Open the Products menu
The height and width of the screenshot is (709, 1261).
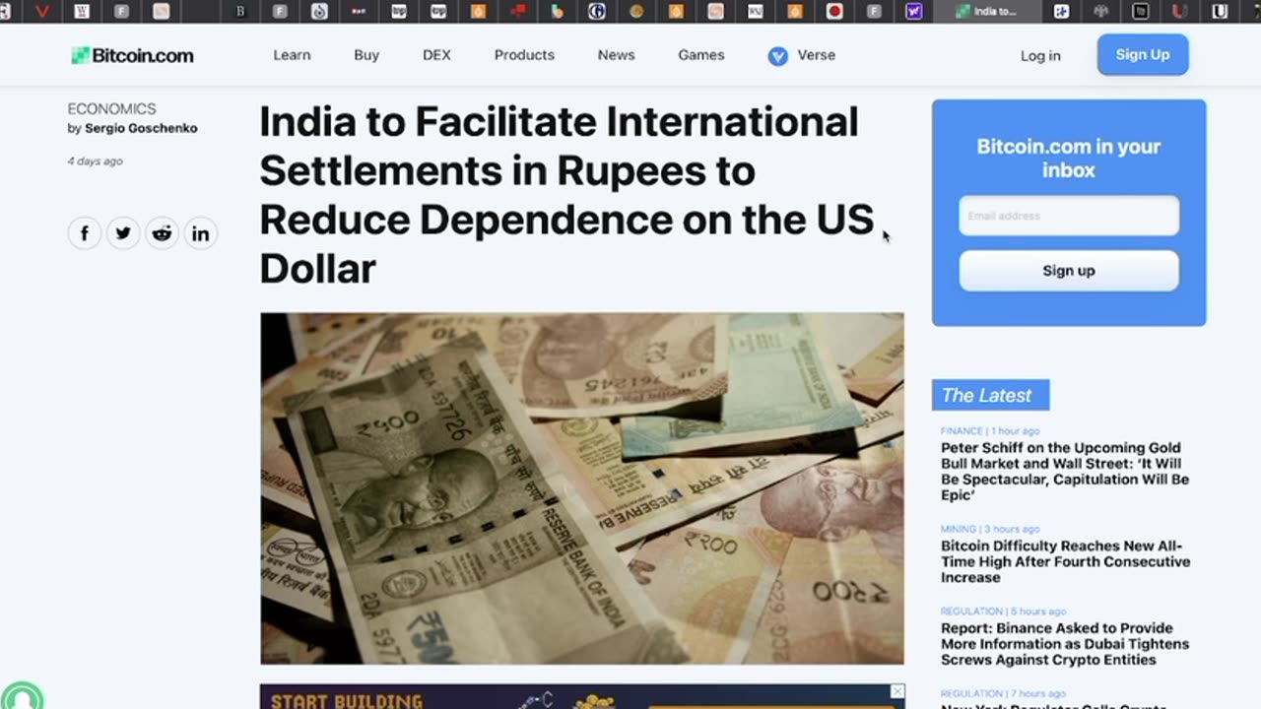pos(524,55)
